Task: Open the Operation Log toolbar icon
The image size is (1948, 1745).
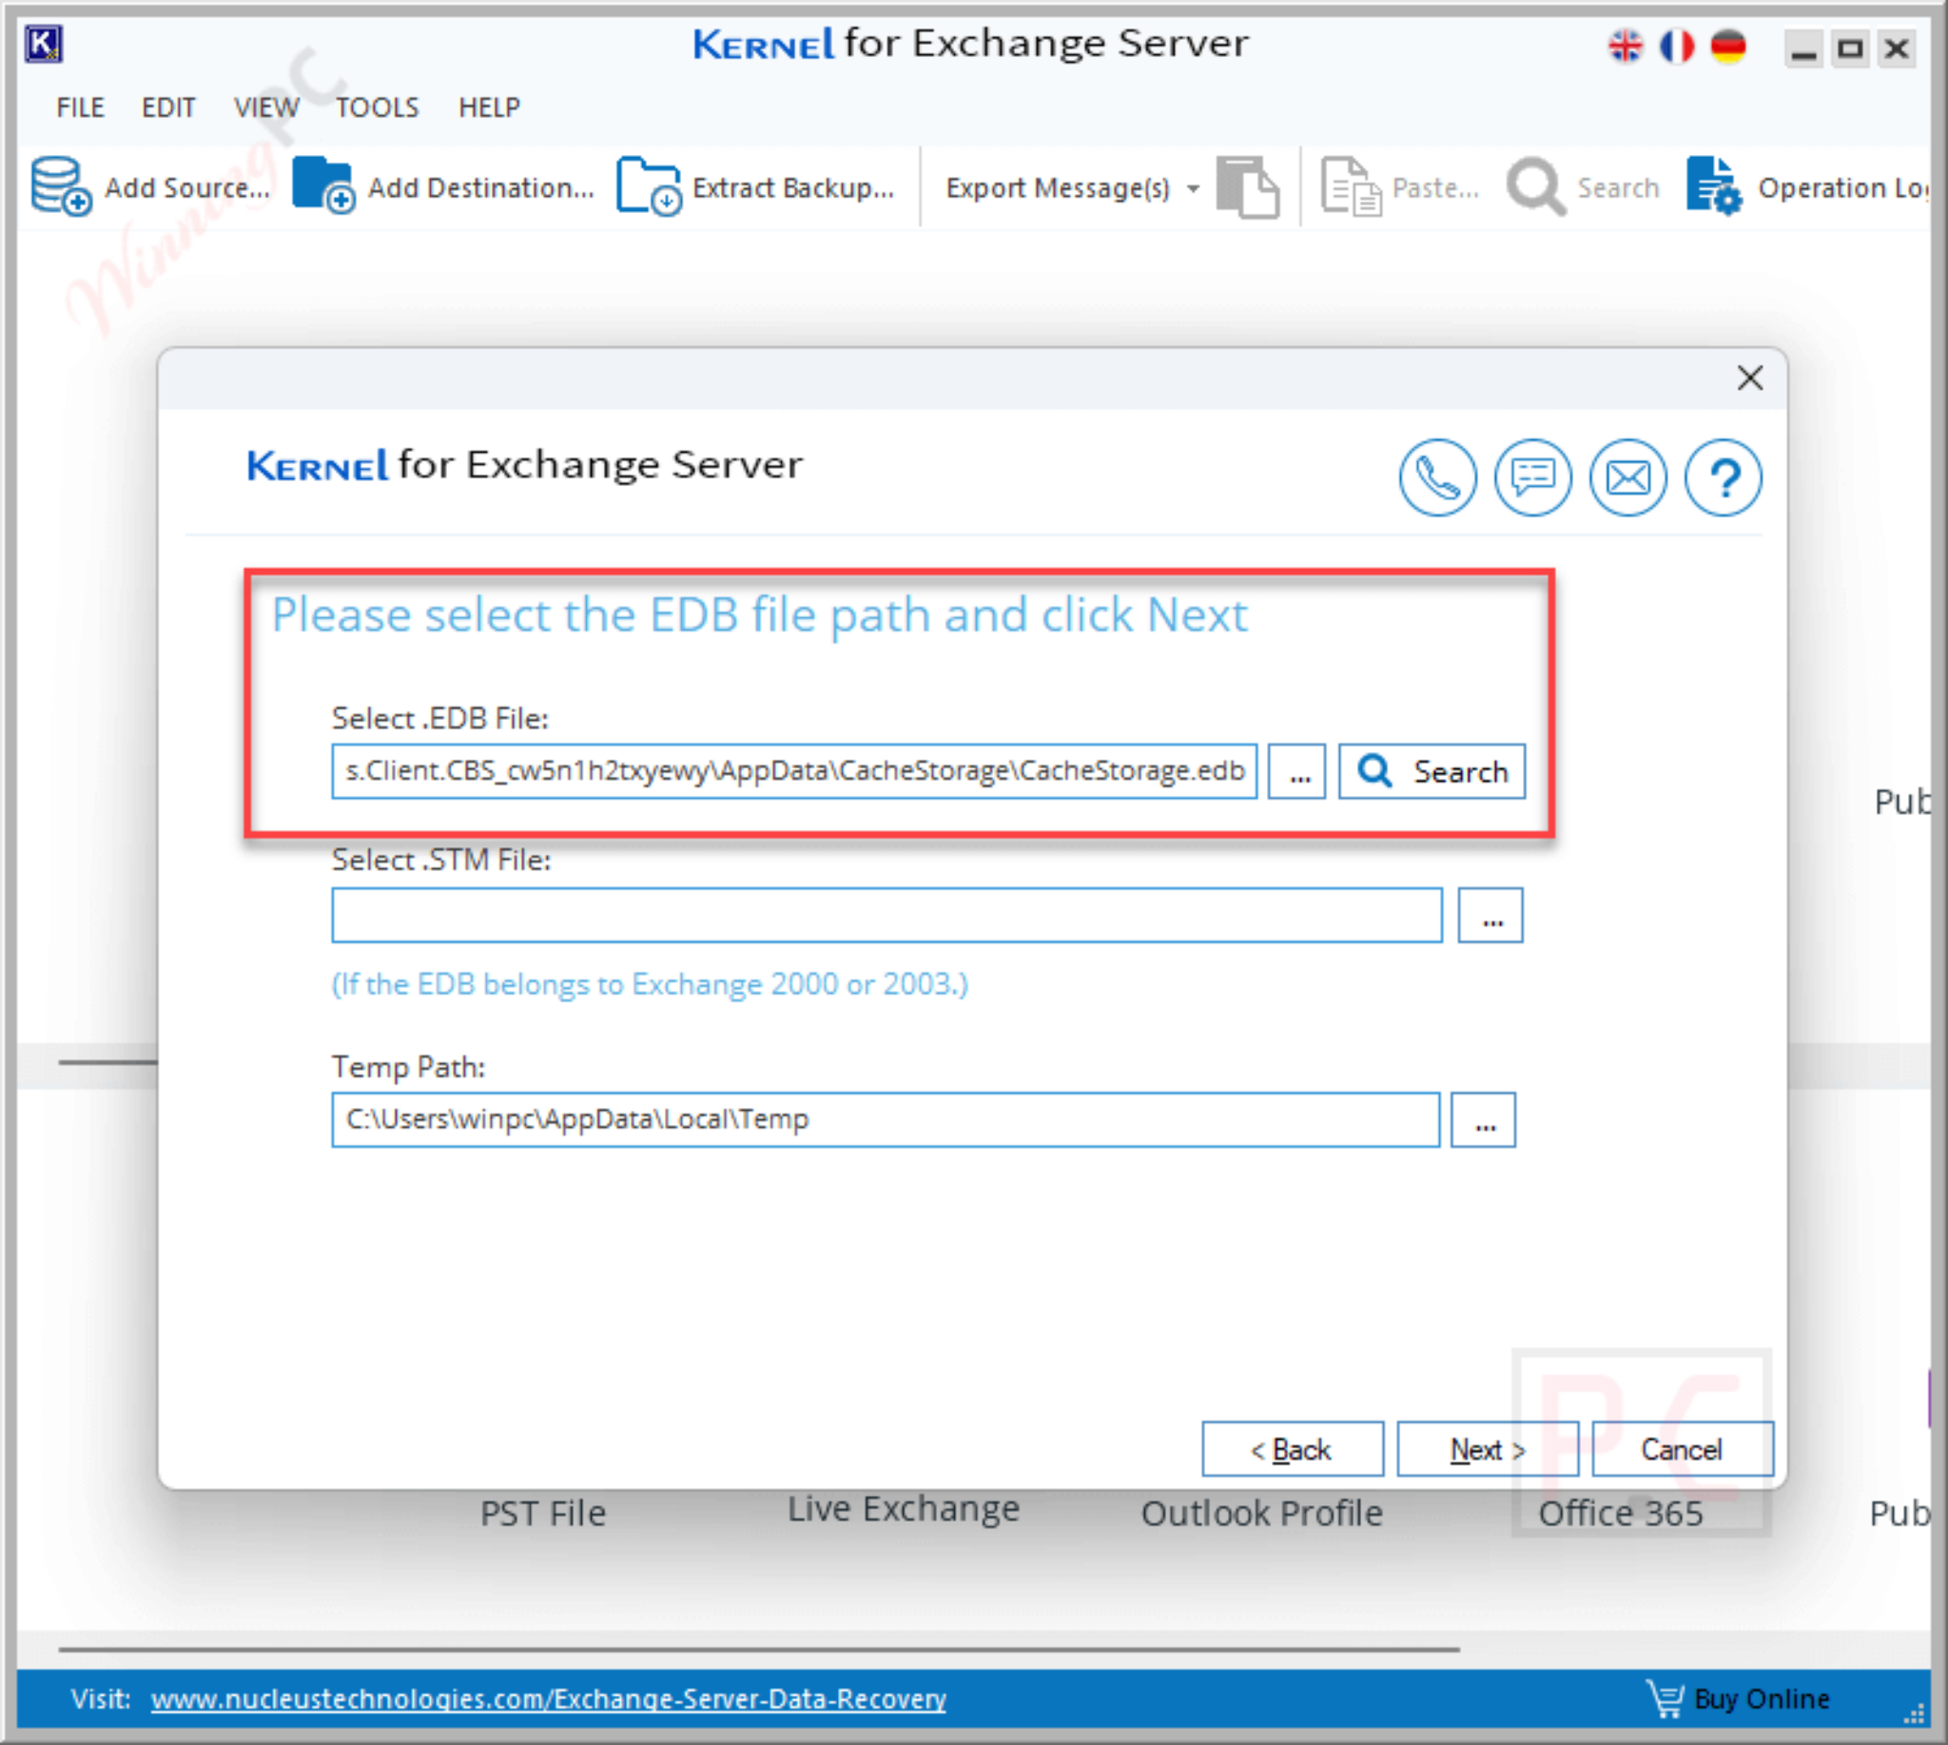Action: click(x=1713, y=186)
